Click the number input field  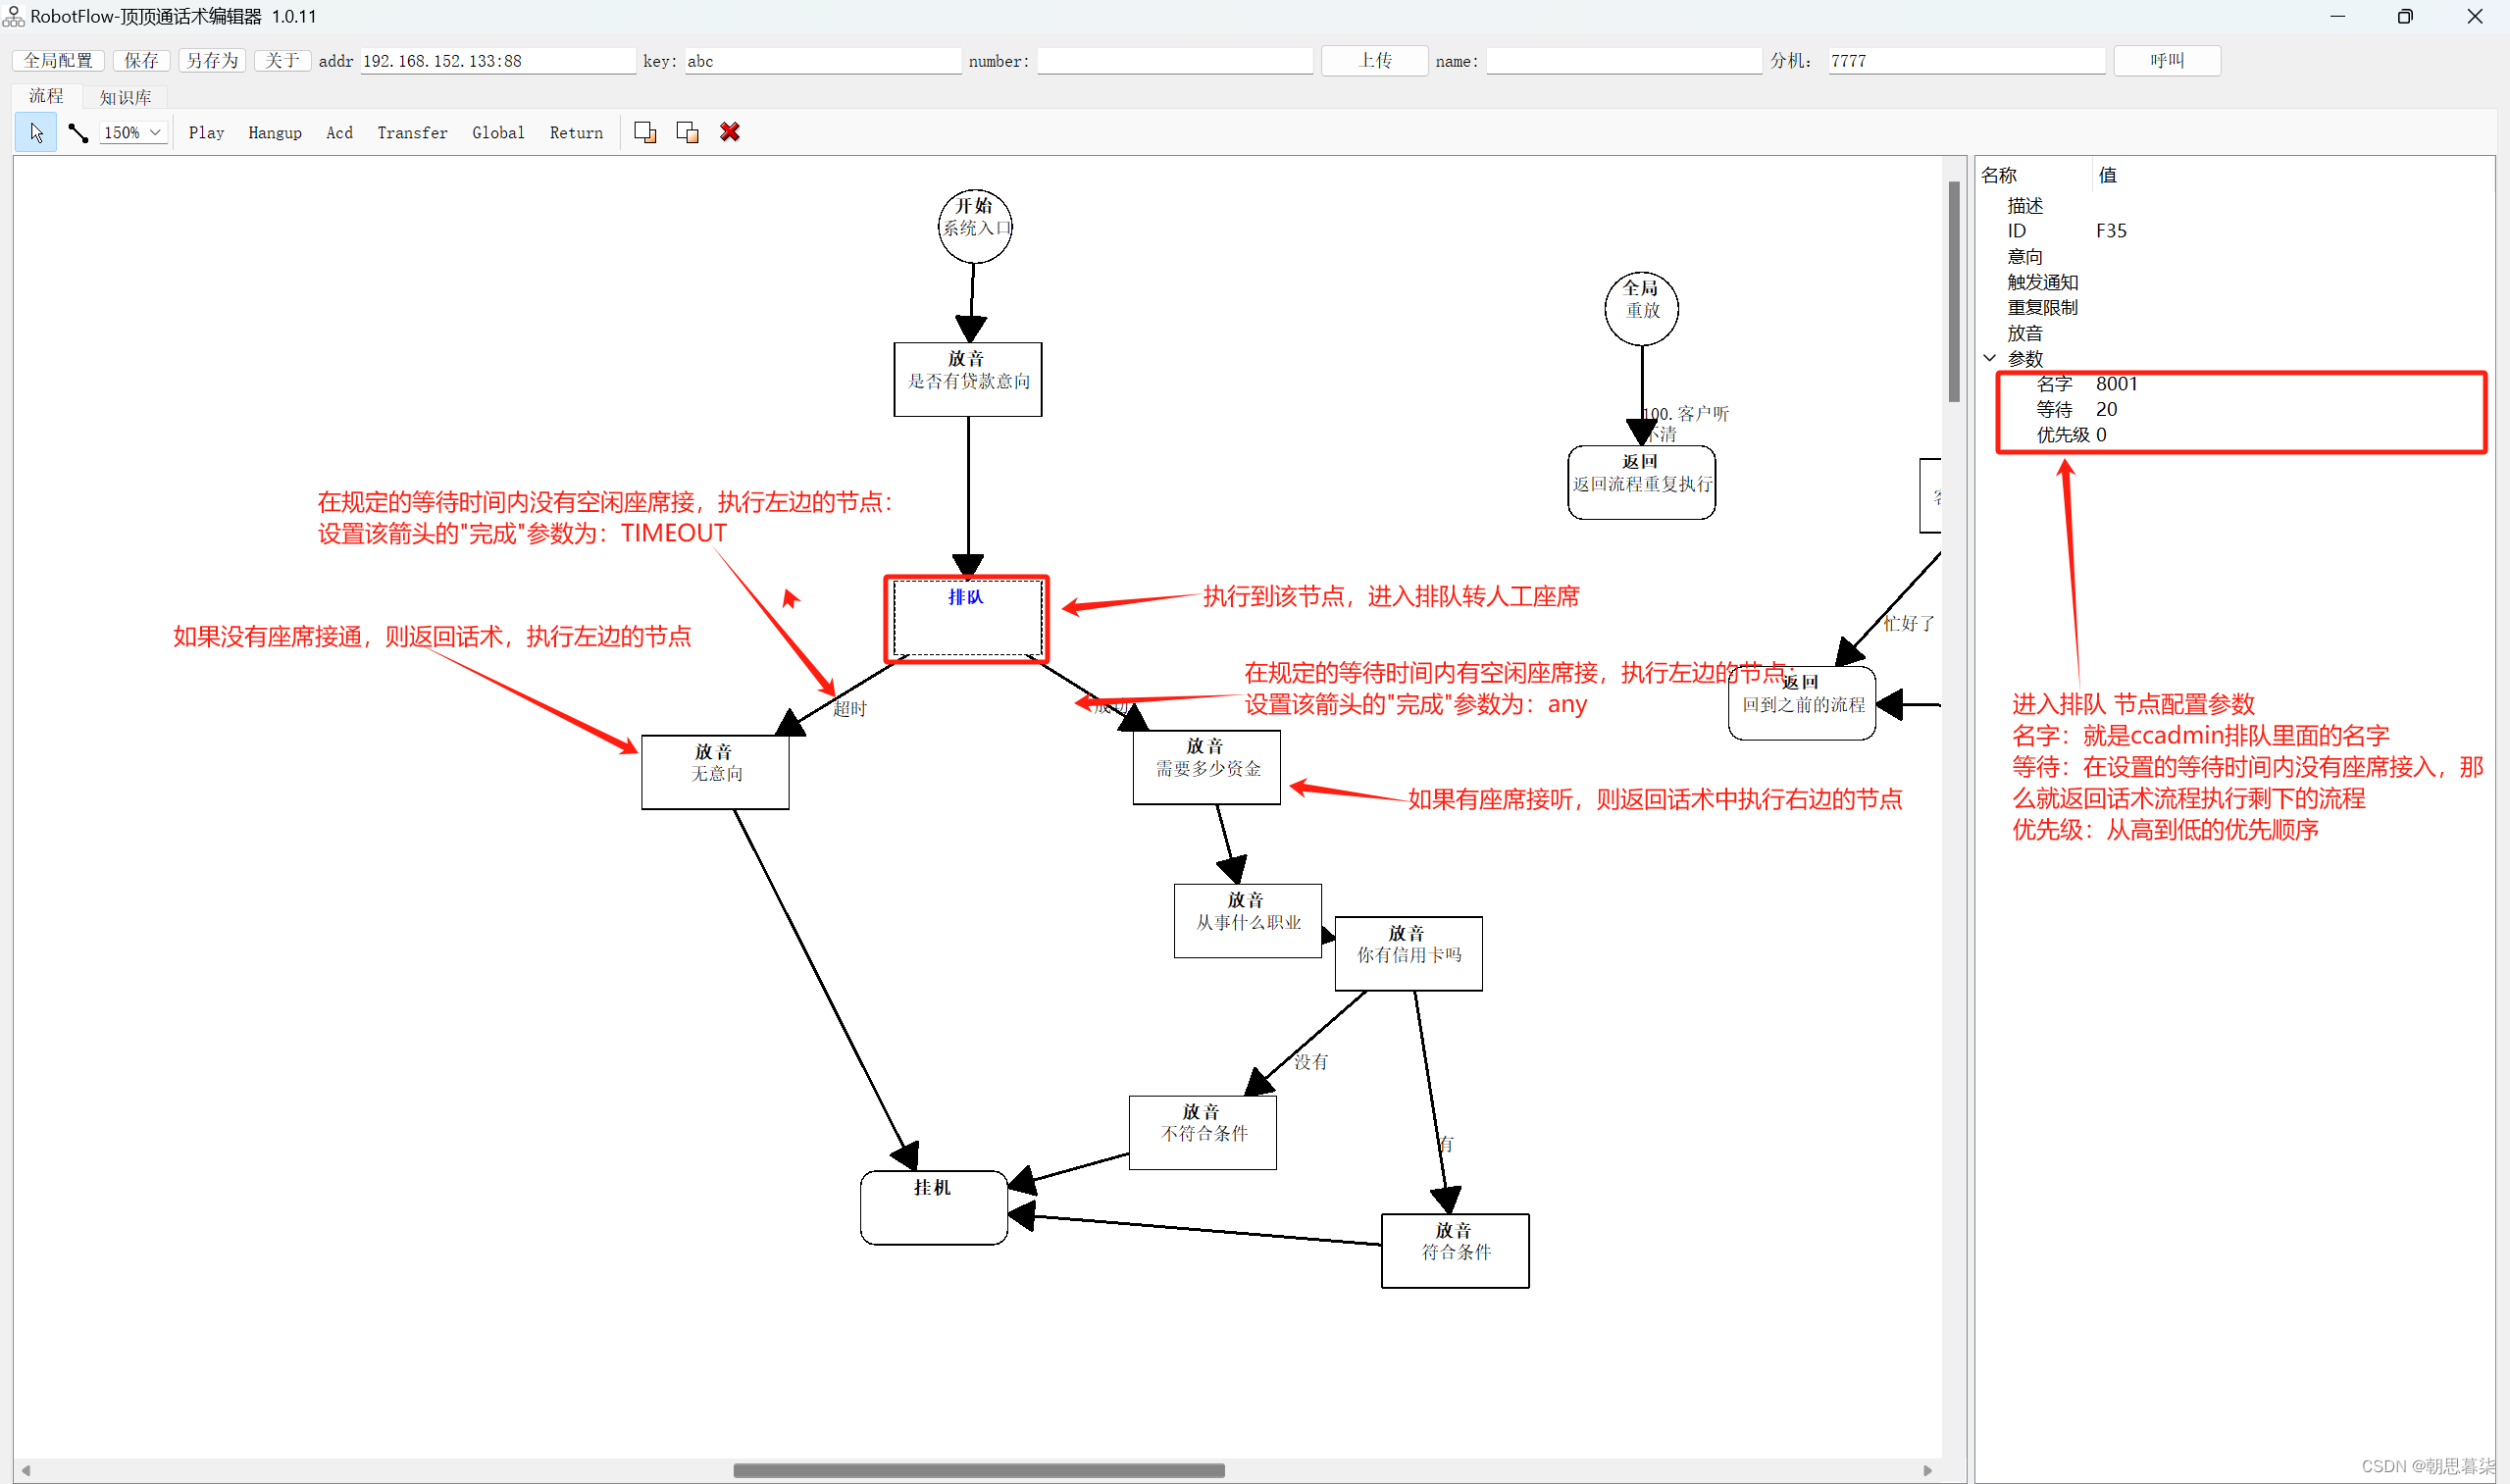1174,61
